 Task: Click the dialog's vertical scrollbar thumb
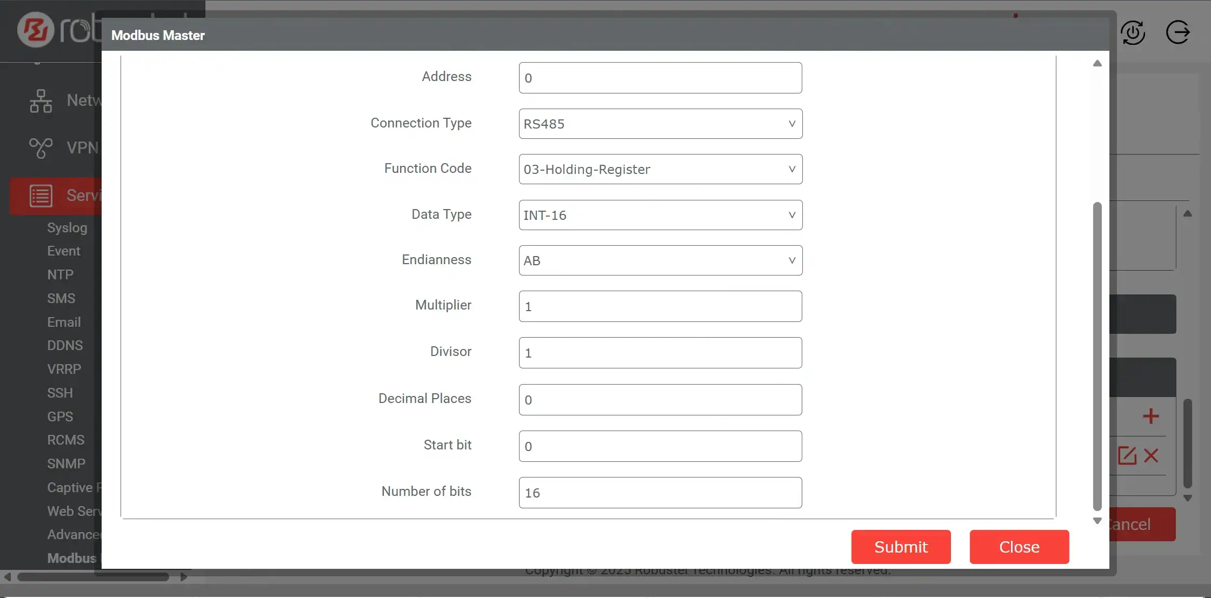1097,357
